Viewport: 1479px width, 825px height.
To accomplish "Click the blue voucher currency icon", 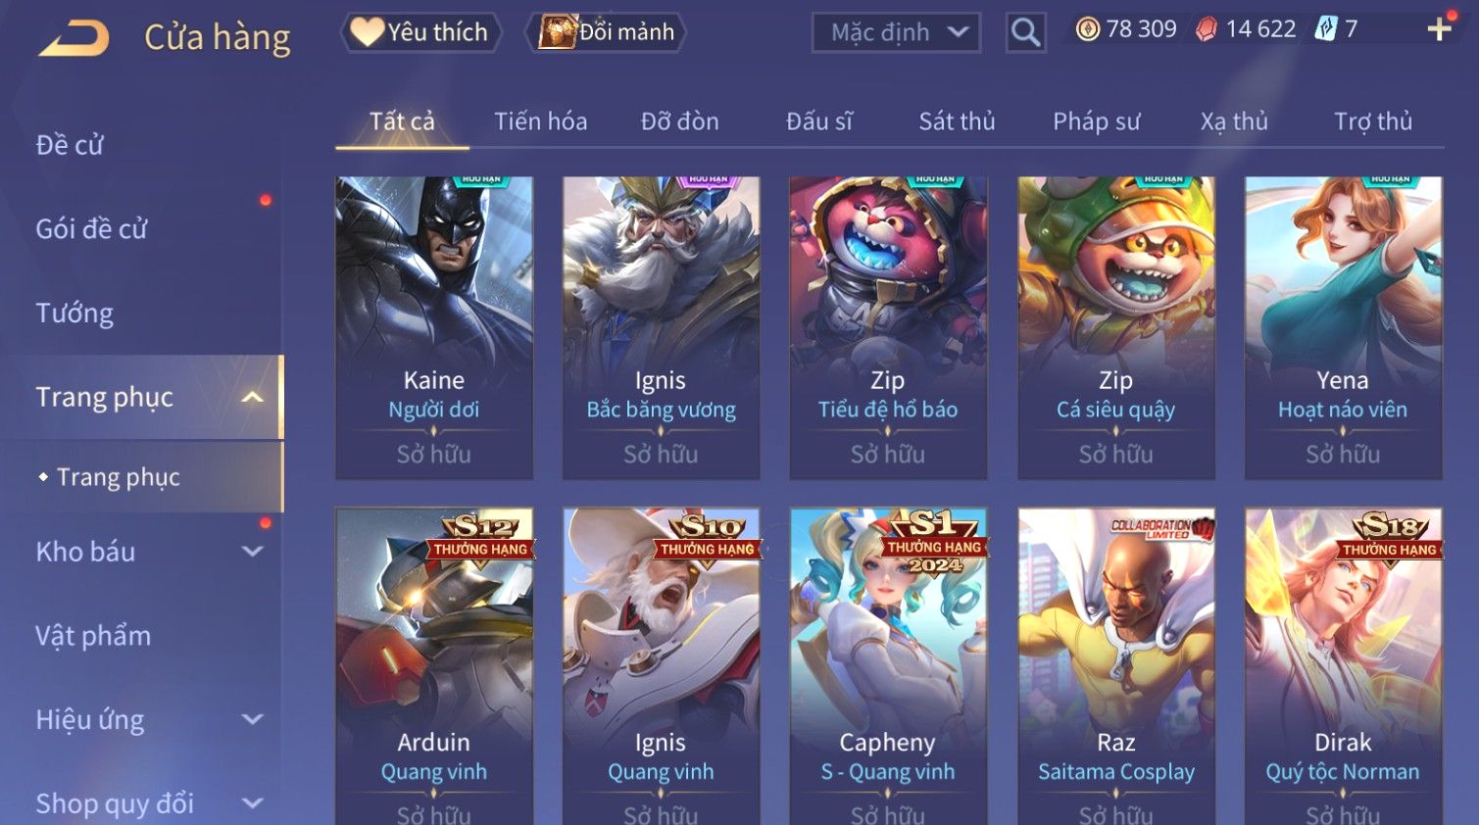I will coord(1326,29).
